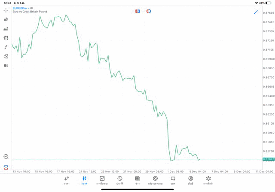275x192 pixels.
Task: Tap the bar chart icon in the left sidebar
Action: click(6, 29)
